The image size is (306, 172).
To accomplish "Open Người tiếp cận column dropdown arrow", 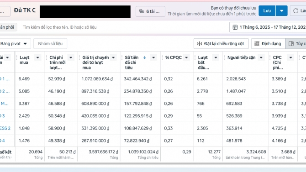I will (x=261, y=57).
